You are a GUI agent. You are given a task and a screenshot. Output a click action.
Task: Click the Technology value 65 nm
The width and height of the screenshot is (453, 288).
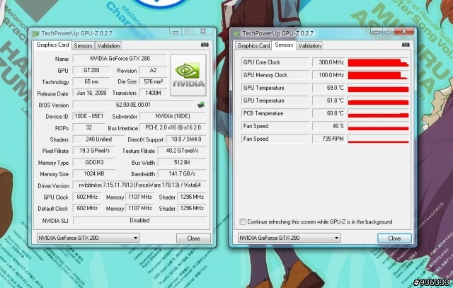91,82
